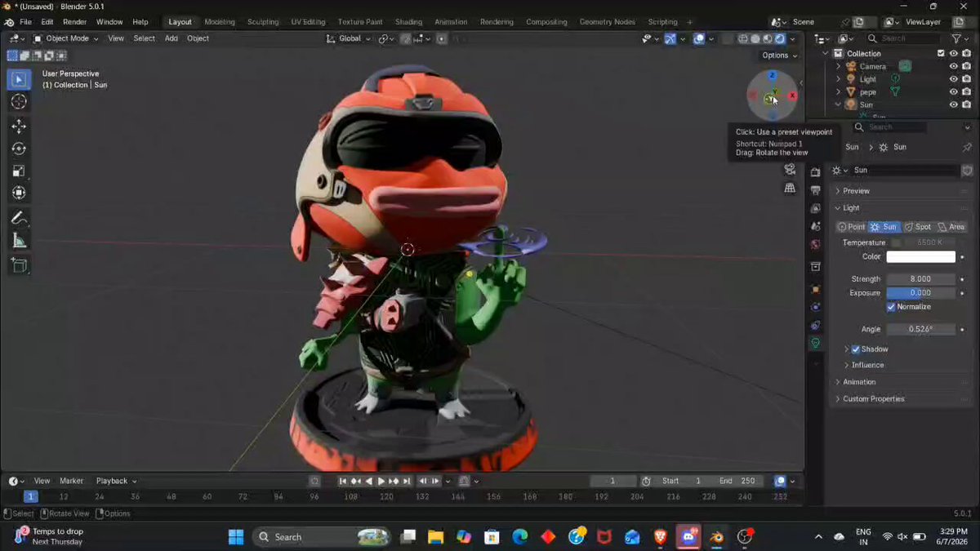This screenshot has height=551, width=980.
Task: Switch to the Shading workspace tab
Action: point(408,22)
